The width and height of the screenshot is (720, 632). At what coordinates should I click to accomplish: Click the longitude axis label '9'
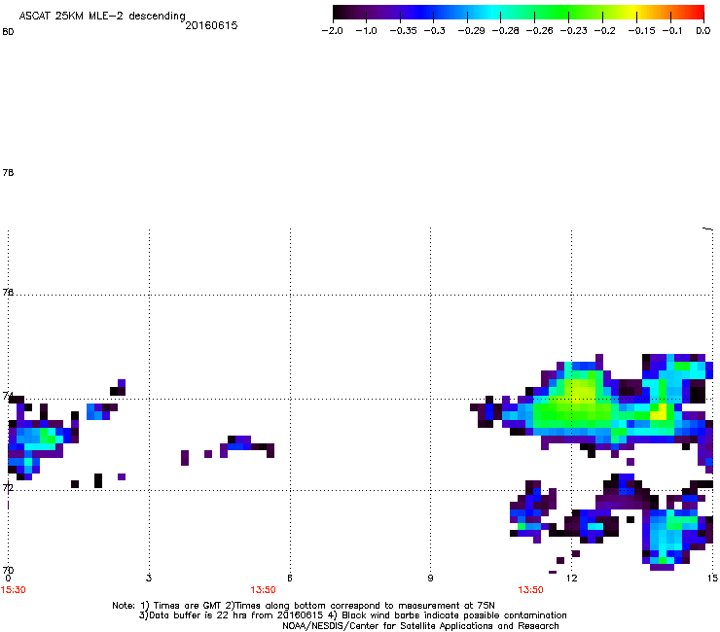pyautogui.click(x=430, y=578)
